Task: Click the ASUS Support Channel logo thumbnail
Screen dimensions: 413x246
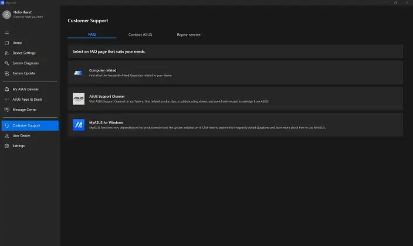Action: (79, 99)
